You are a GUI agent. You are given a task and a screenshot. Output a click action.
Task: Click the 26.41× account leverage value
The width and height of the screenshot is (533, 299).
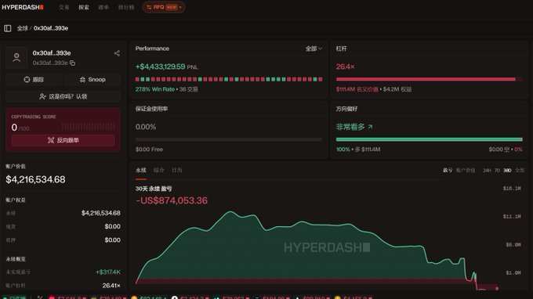(111, 286)
